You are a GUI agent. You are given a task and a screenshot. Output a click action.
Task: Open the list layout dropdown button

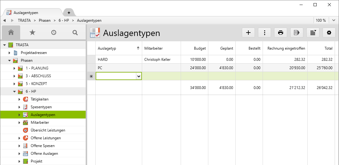[313, 33]
